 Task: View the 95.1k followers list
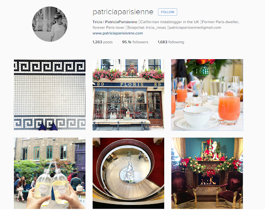coord(135,42)
